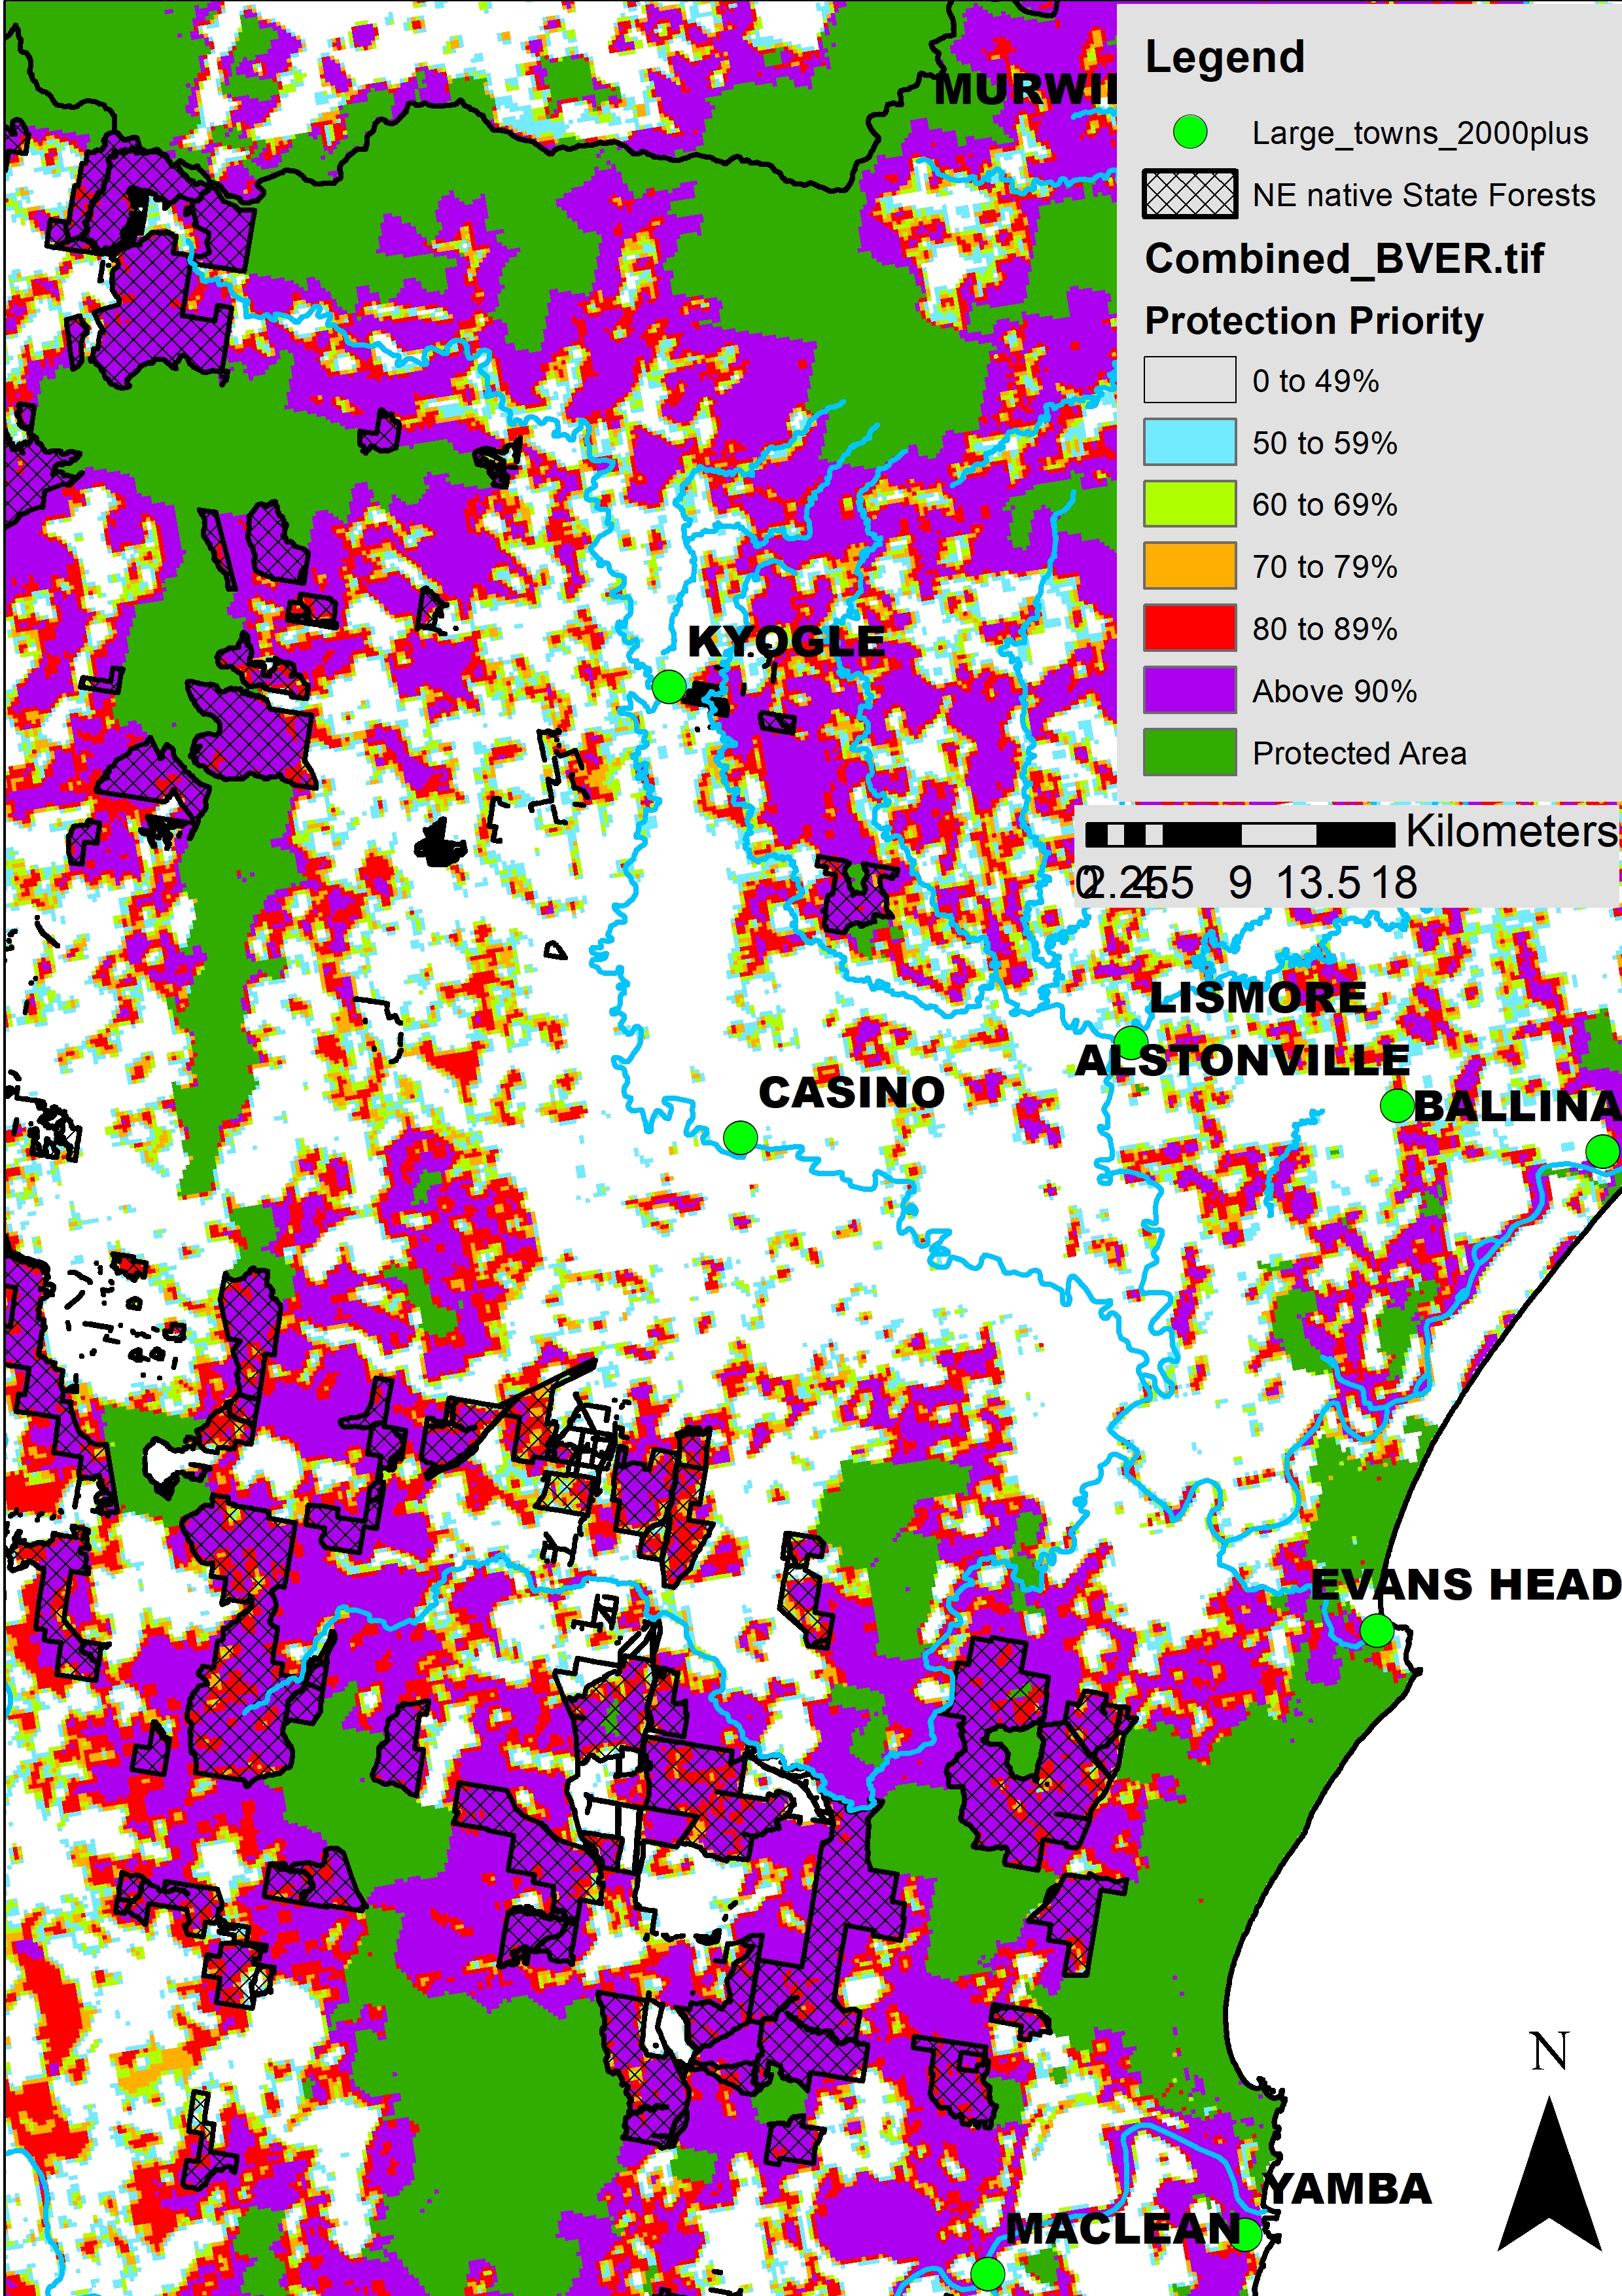The height and width of the screenshot is (2296, 1622).
Task: Click the green Protected Area swatch
Action: click(1190, 752)
